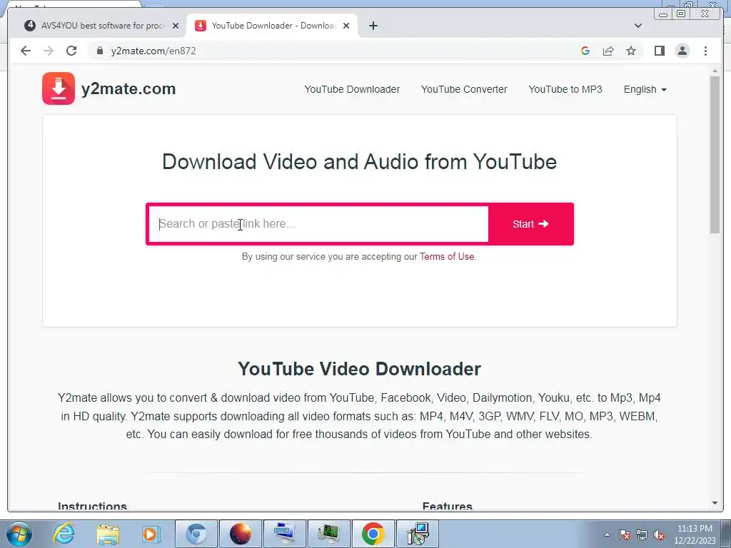This screenshot has width=731, height=548.
Task: Click the page vertical scrollbar thumb
Action: click(x=715, y=154)
